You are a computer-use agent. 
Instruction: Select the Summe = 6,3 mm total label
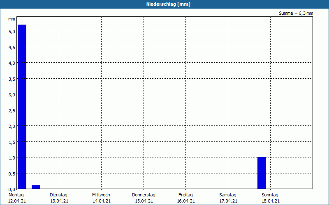point(296,13)
